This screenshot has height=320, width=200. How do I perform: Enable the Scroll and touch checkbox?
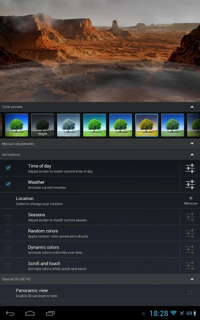8,266
